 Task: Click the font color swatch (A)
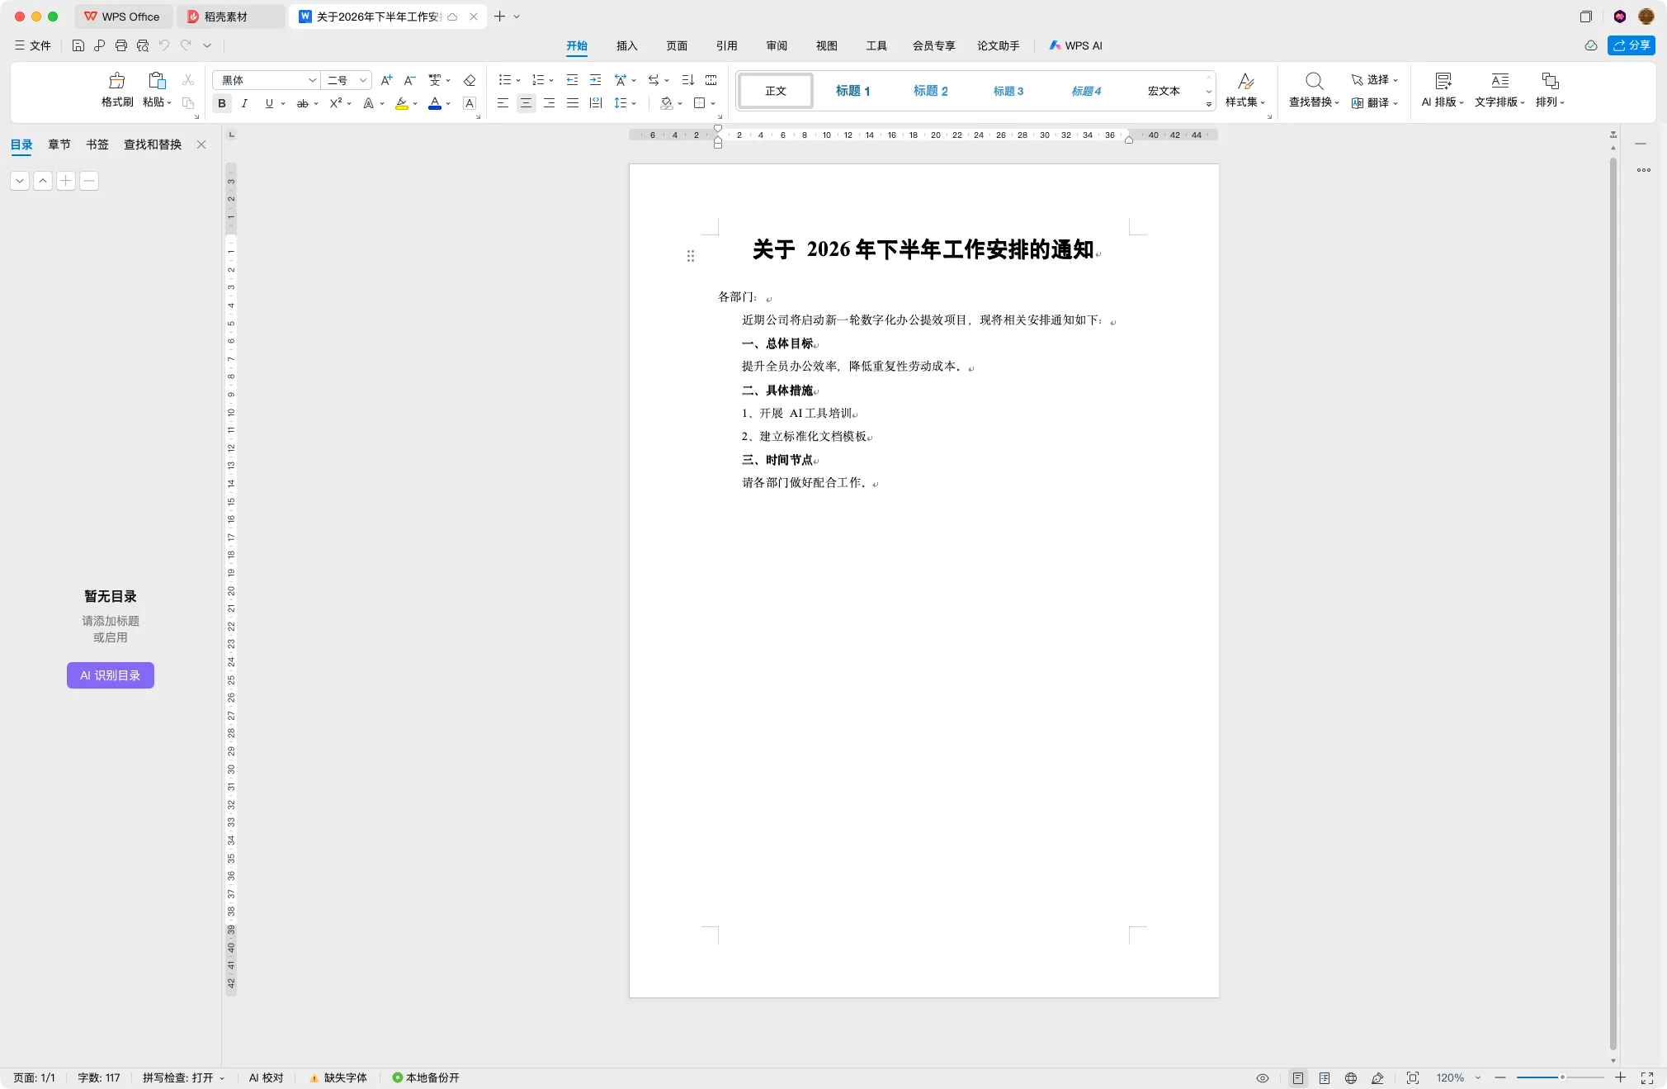tap(435, 103)
